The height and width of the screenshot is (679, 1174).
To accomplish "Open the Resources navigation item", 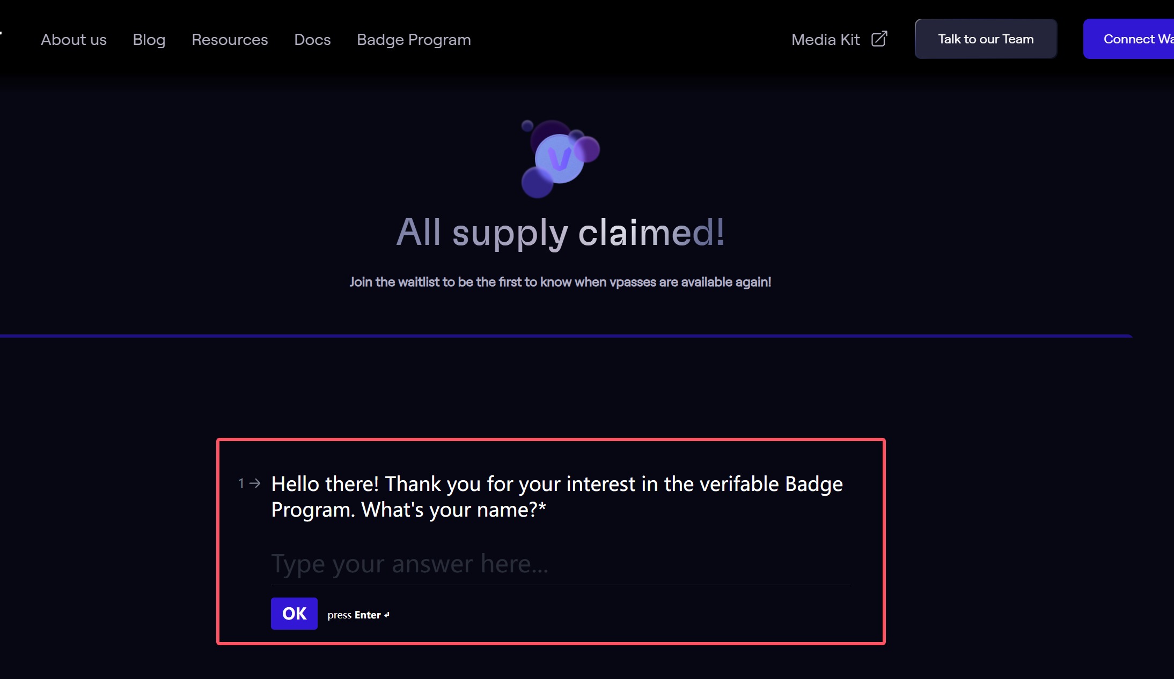I will [230, 40].
